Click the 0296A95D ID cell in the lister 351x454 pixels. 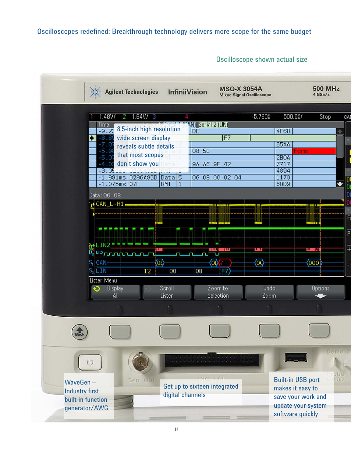tap(143, 178)
